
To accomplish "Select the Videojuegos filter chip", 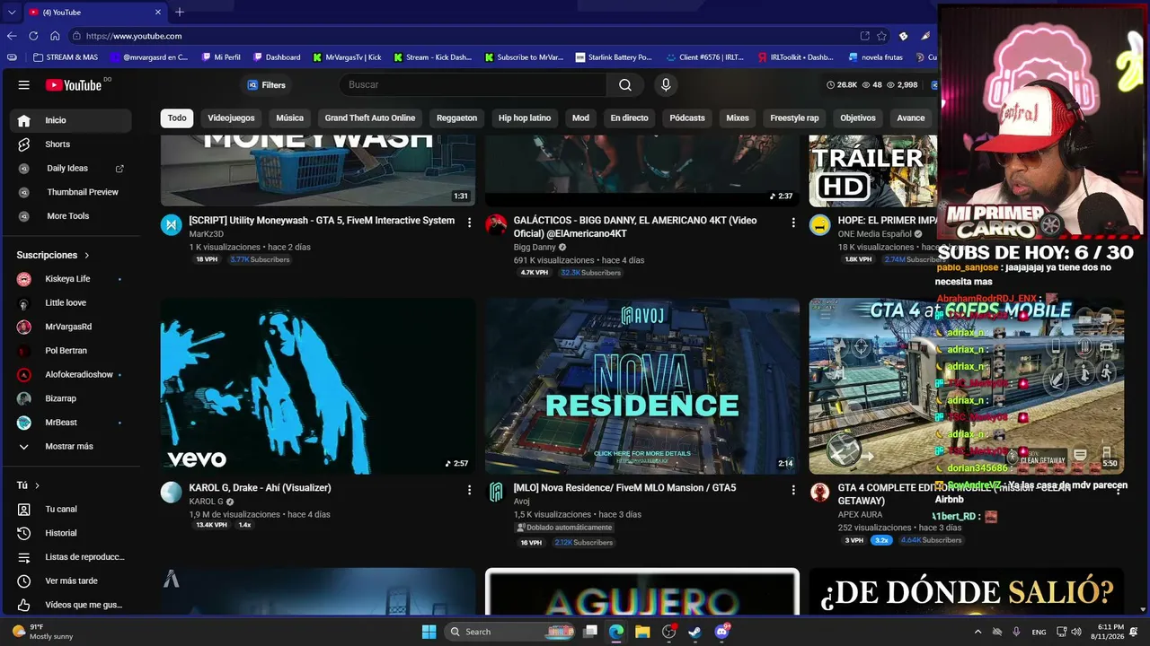I will [x=231, y=118].
